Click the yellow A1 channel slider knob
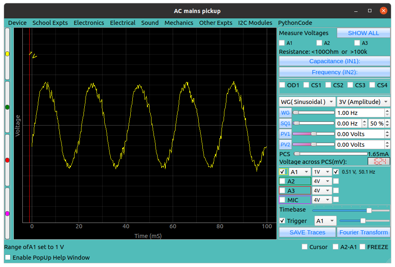Screen dimensions: 395x267 [7, 54]
